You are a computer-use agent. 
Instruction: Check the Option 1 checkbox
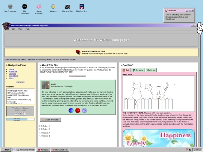(41, 126)
